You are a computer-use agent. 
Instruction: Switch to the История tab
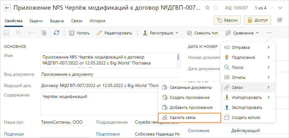coord(97,21)
